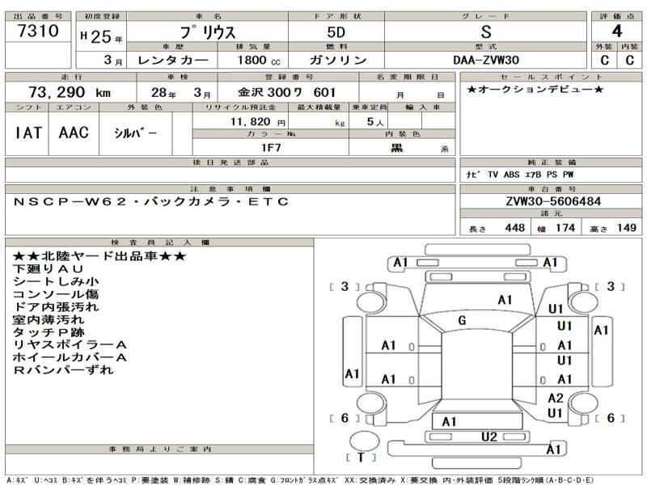Click the rear-right tire marker 6
This screenshot has height=485, width=647.
[x=611, y=418]
